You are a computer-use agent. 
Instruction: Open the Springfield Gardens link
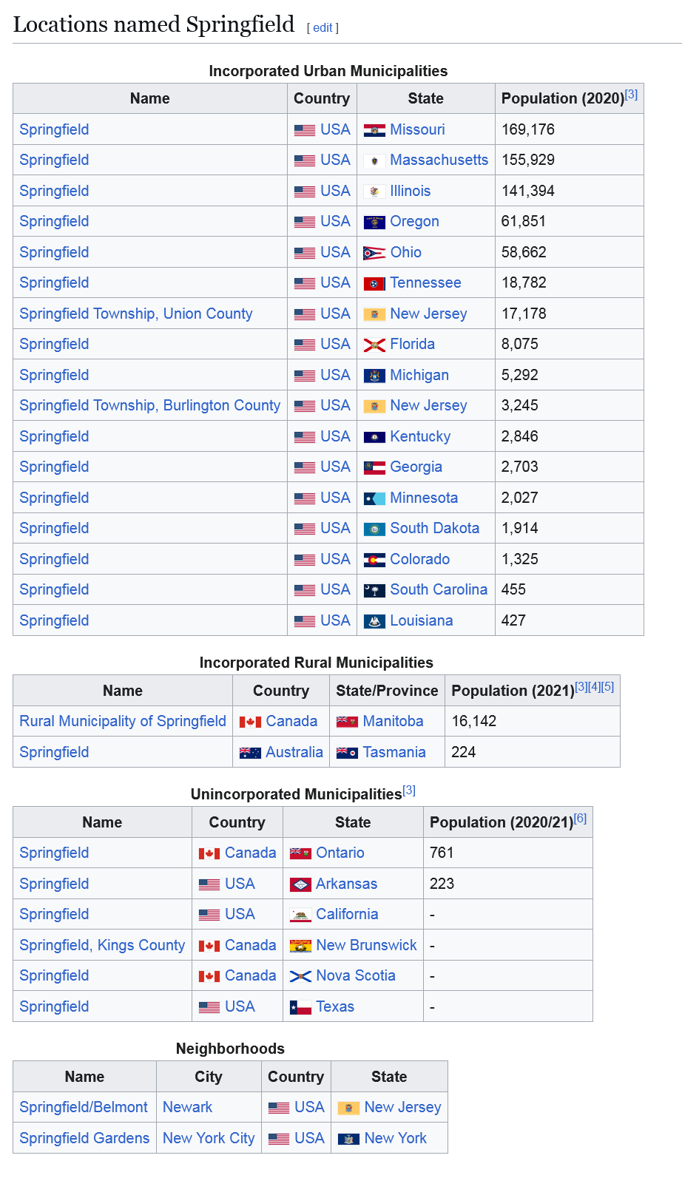84,1138
